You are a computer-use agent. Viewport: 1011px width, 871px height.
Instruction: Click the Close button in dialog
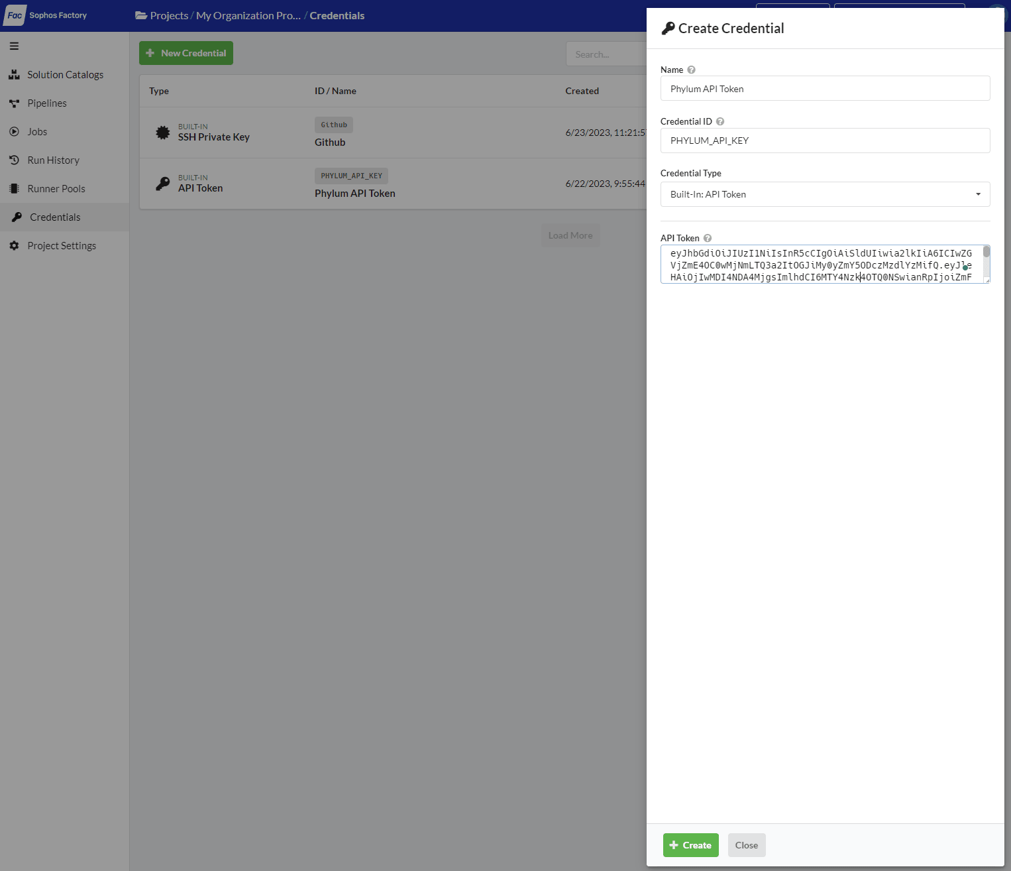click(747, 845)
